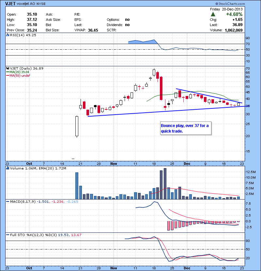Click the large white IPO-day candlestick
Image resolution: width=261 pixels, height=271 pixels.
[x=77, y=126]
